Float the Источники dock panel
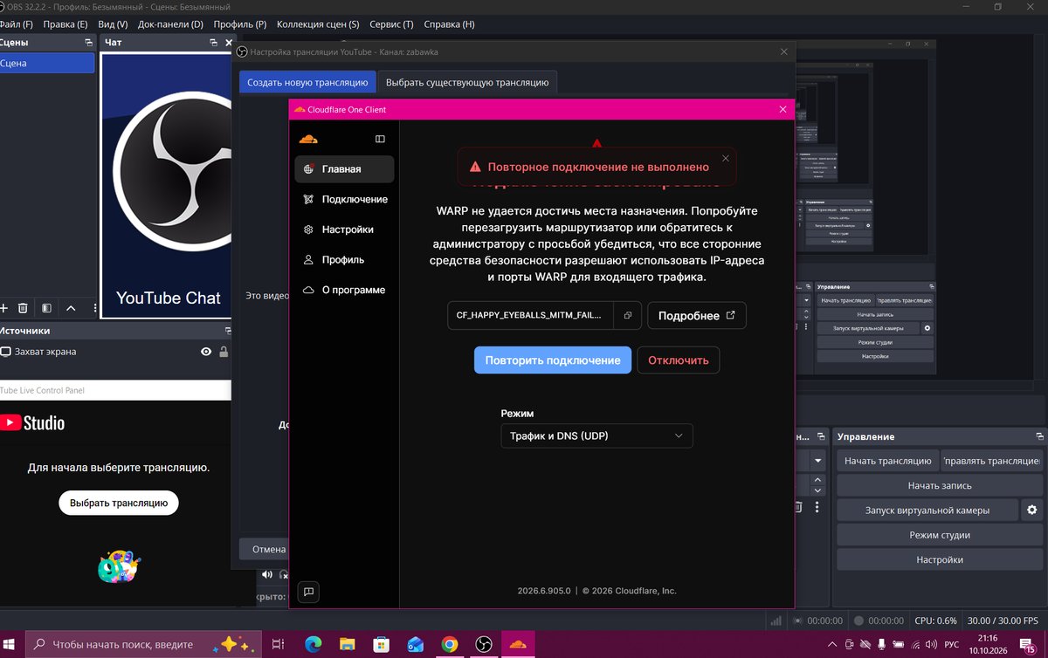 tap(228, 331)
